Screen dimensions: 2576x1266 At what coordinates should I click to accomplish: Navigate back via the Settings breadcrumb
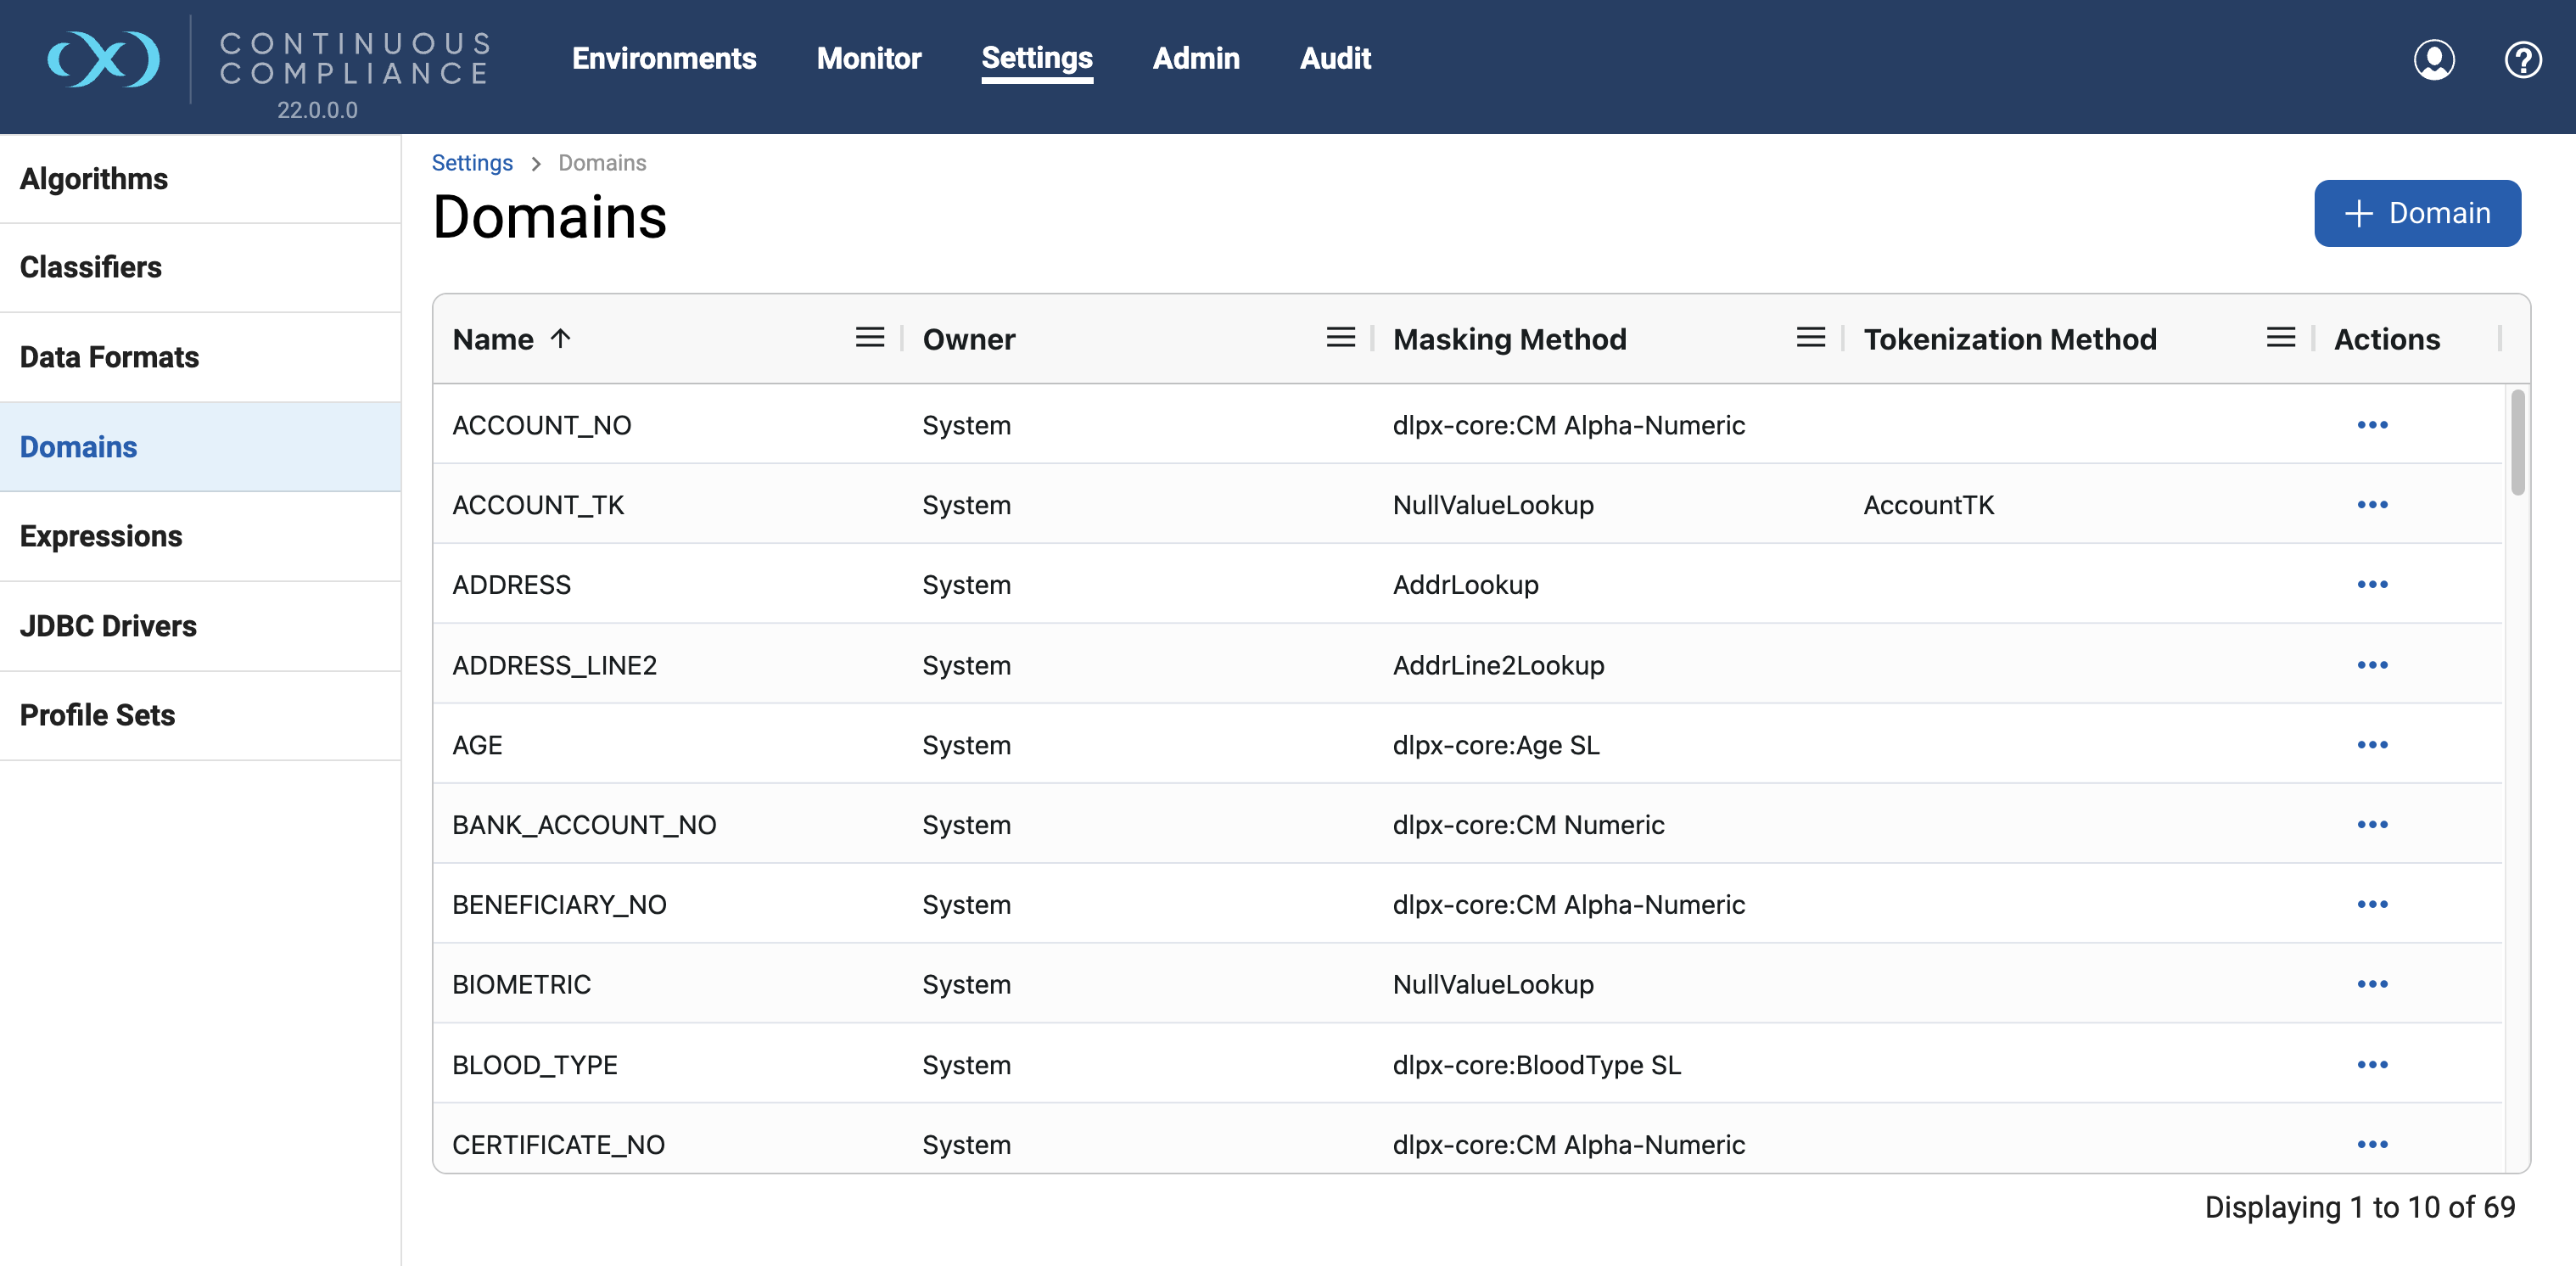471,162
